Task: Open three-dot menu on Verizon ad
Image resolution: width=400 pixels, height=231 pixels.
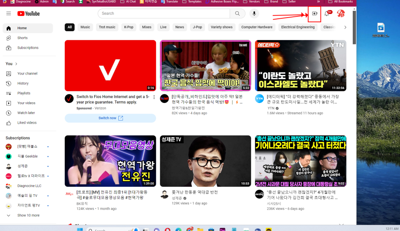Action: pos(154,97)
